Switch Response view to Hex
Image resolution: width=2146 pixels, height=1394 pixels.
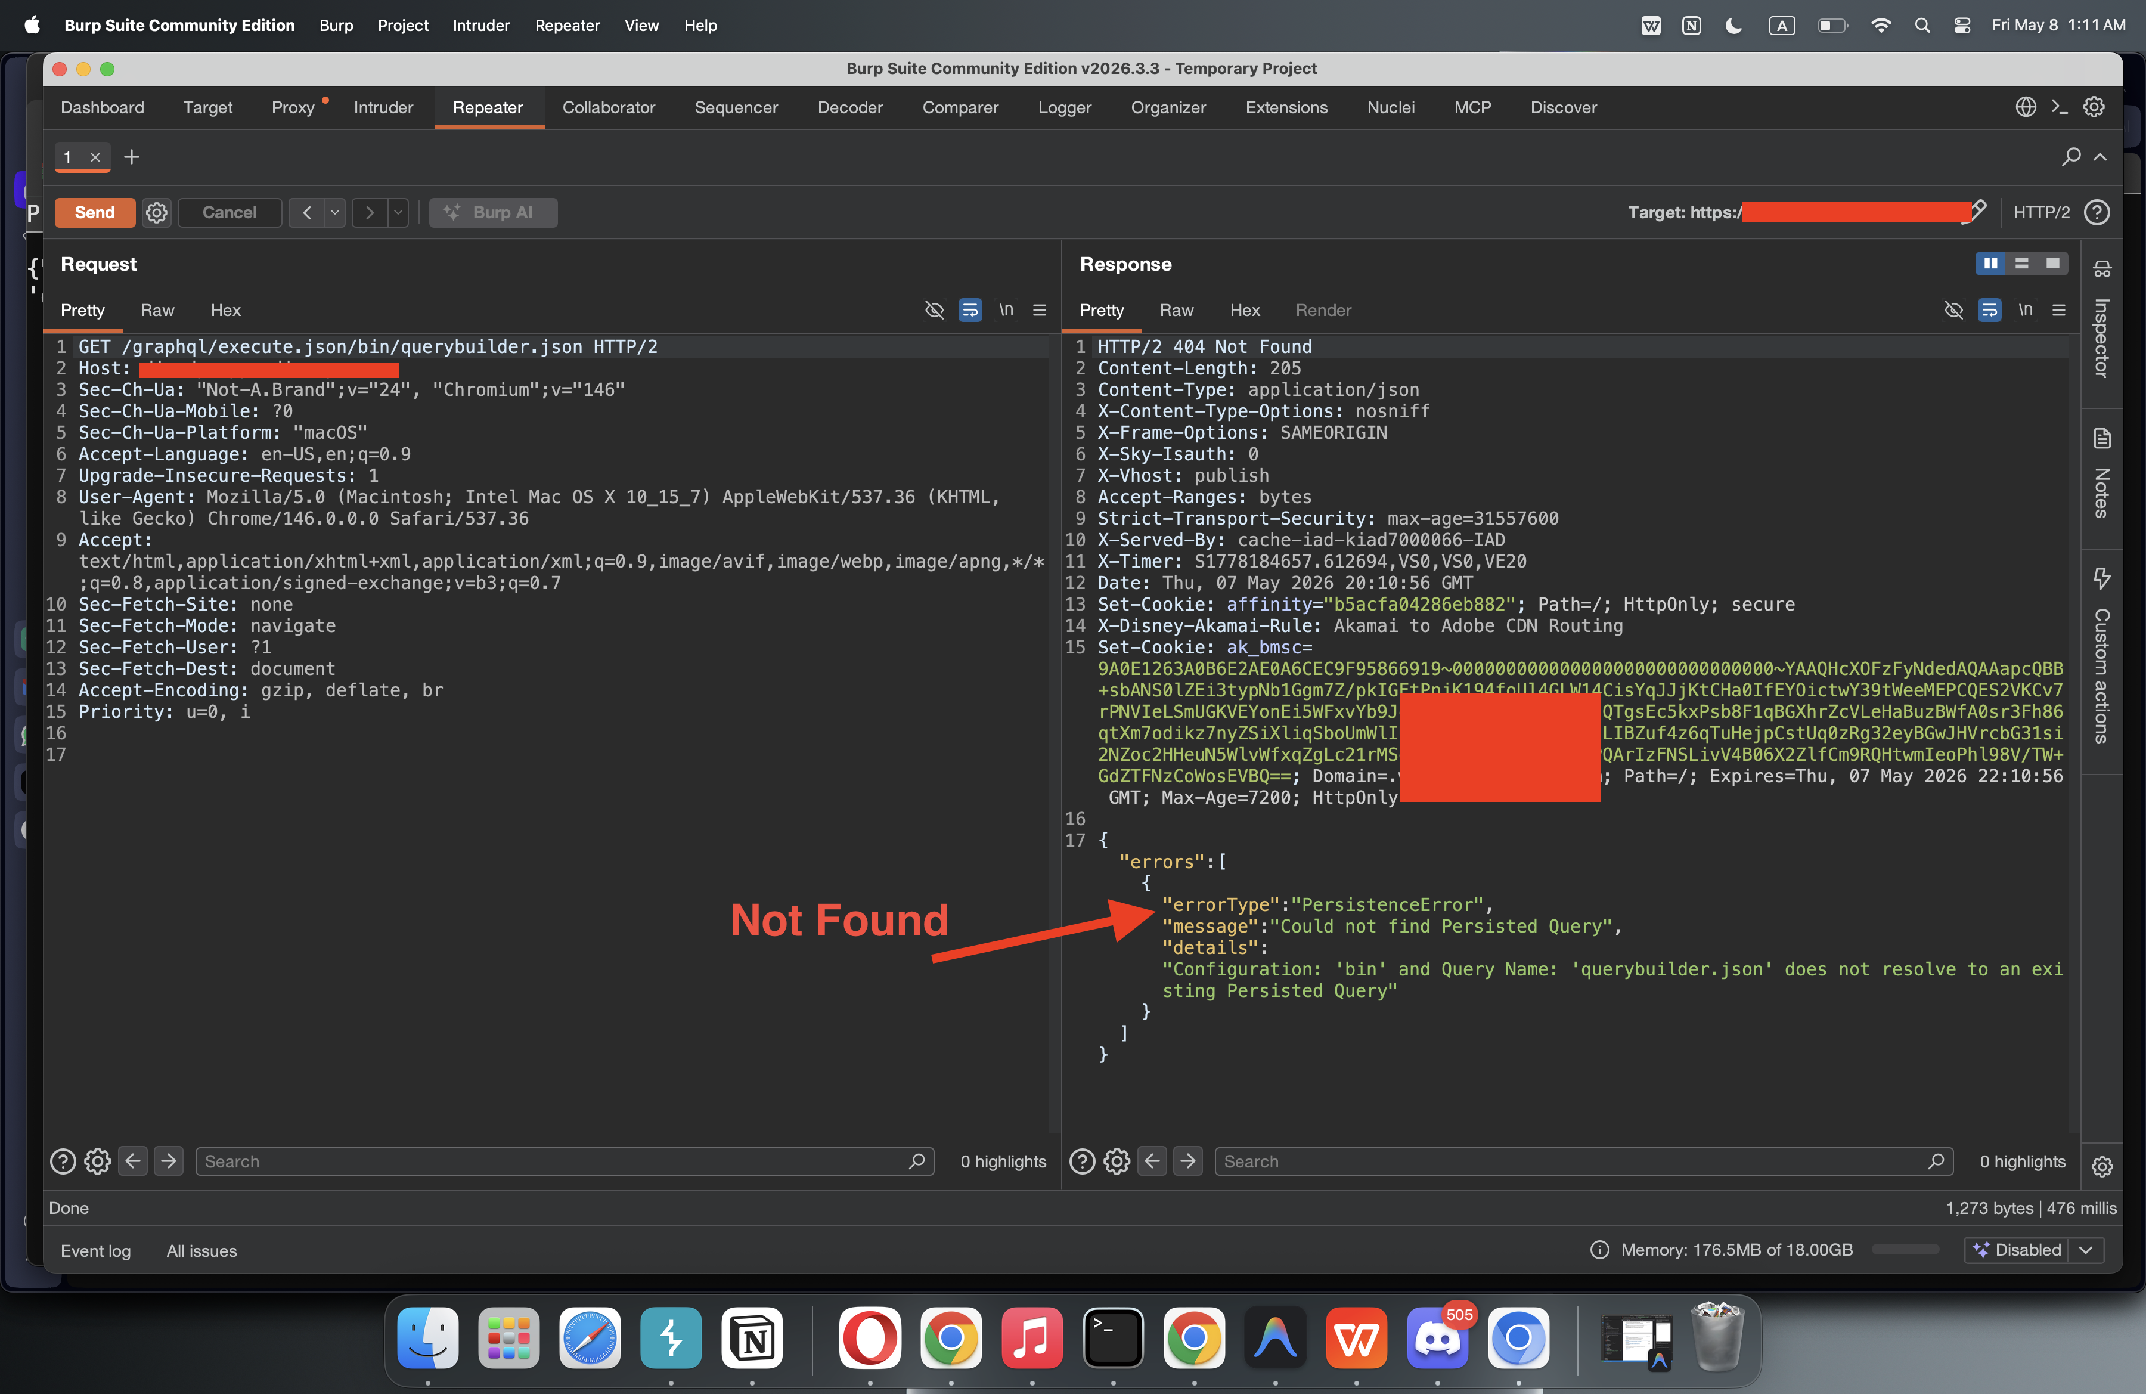coord(1245,310)
